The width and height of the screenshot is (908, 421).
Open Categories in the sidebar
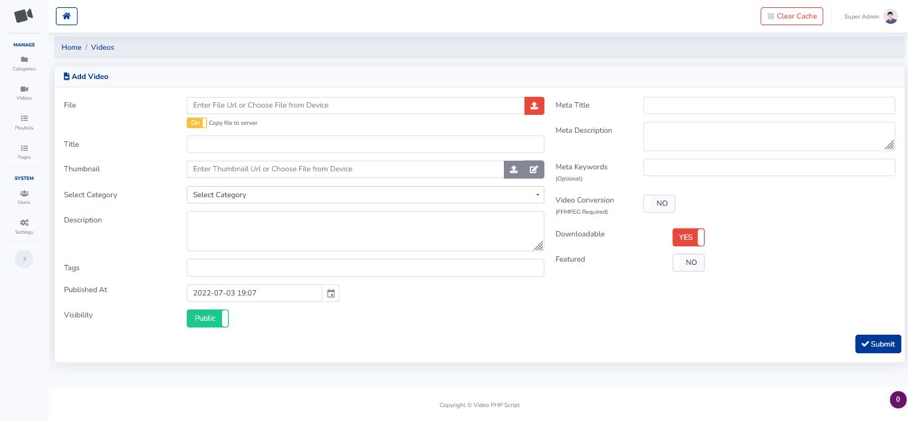pyautogui.click(x=24, y=63)
